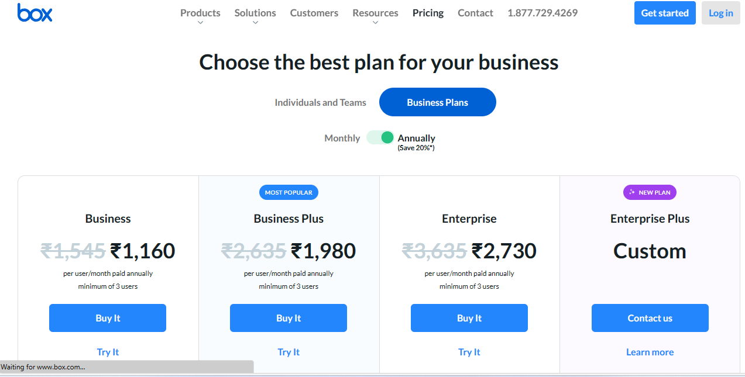
Task: Expand the Products menu chevron
Action: [x=200, y=23]
